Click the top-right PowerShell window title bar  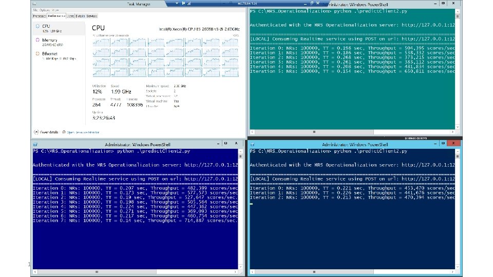point(355,5)
